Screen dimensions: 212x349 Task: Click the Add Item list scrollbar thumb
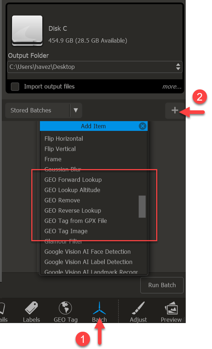coord(142,206)
